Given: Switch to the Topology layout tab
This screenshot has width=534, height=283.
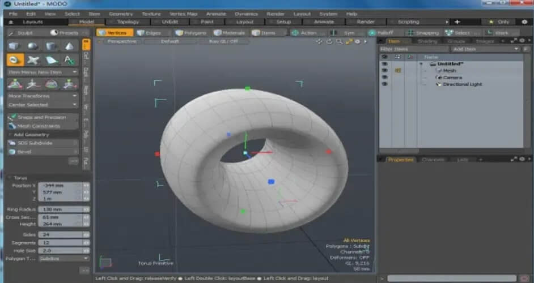Looking at the screenshot, I should pos(128,22).
